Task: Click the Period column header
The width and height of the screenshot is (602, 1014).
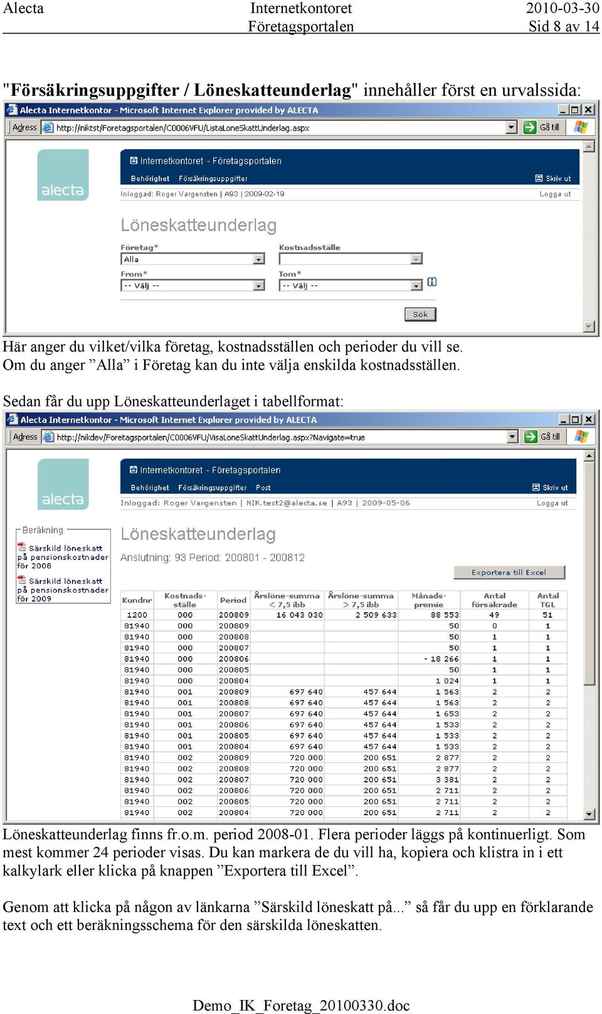Action: tap(233, 600)
